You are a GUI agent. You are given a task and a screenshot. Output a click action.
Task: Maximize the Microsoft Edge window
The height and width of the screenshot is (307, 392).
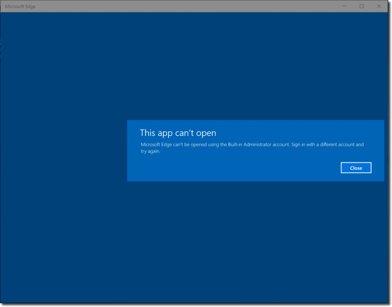point(361,6)
